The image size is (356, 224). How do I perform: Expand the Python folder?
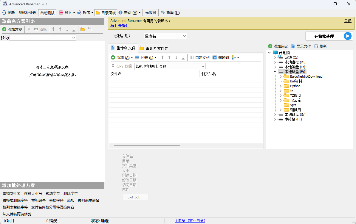tap(281, 86)
